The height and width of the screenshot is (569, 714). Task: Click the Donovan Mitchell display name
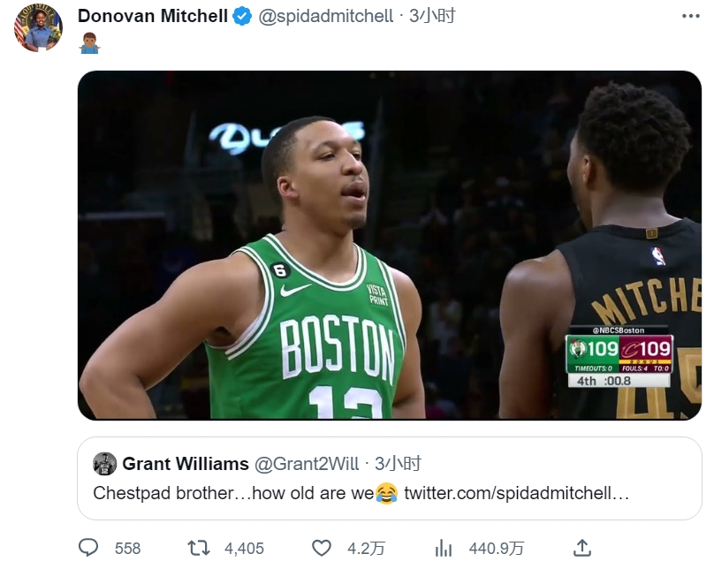click(x=153, y=16)
